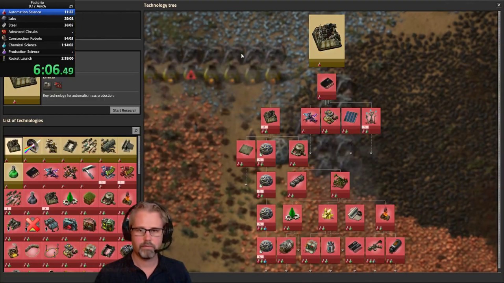This screenshot has width=504, height=283.
Task: Select the Flammables fire icon in the list
Action: click(x=127, y=201)
